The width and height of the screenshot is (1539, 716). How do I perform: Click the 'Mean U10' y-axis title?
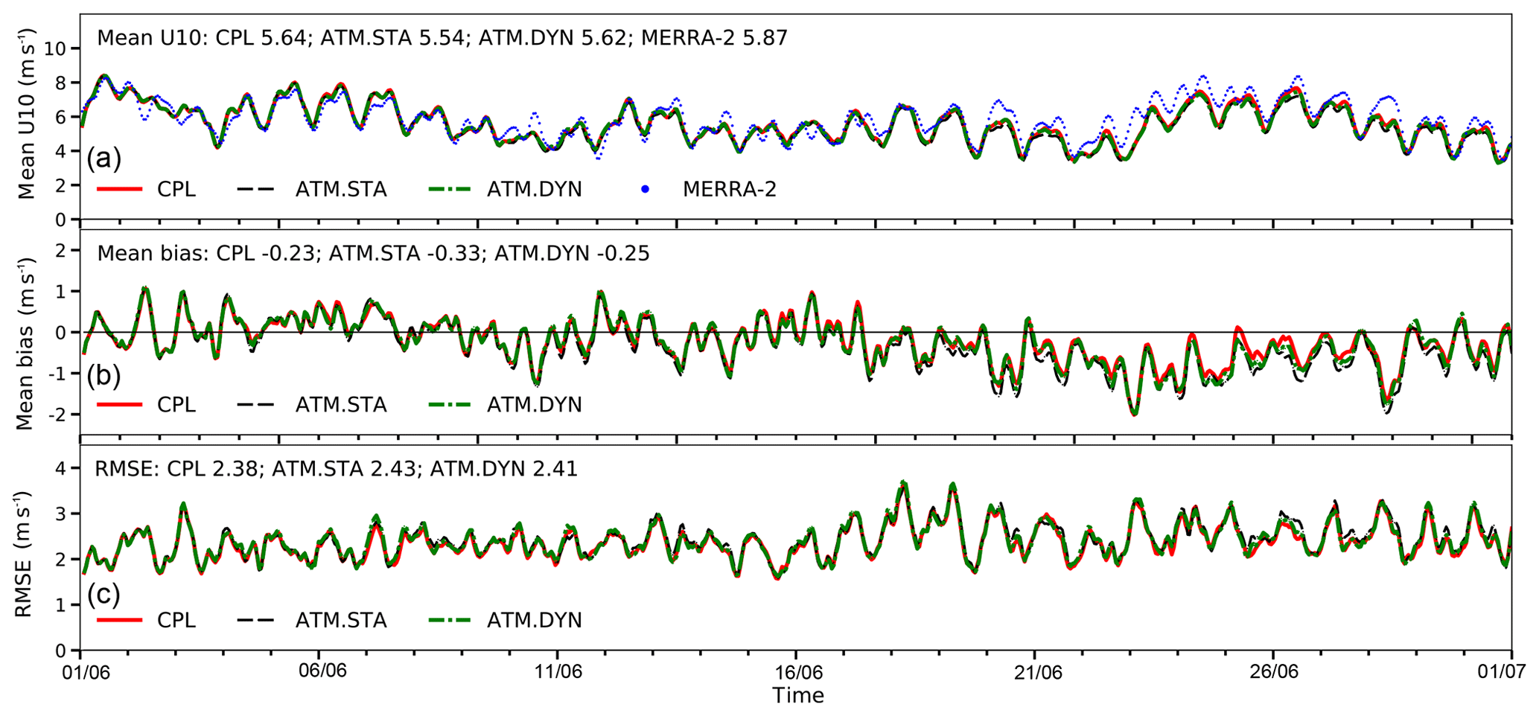[27, 115]
